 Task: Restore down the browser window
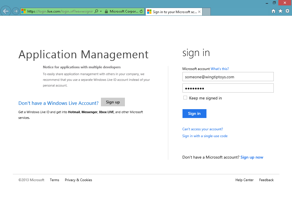point(274,3)
